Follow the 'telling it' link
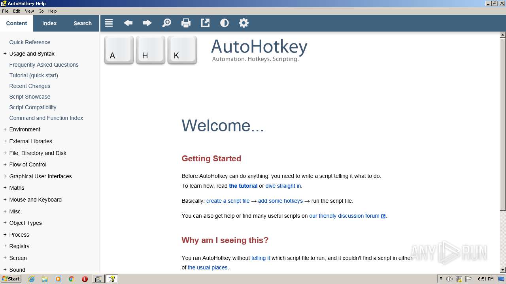Screen dimensions: 506x284 pos(261,258)
